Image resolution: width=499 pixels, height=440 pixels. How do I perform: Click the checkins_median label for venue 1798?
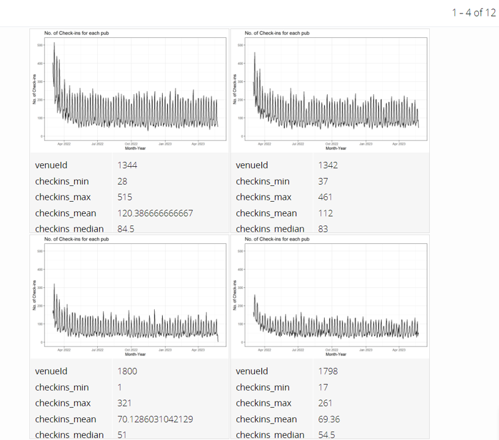point(270,435)
